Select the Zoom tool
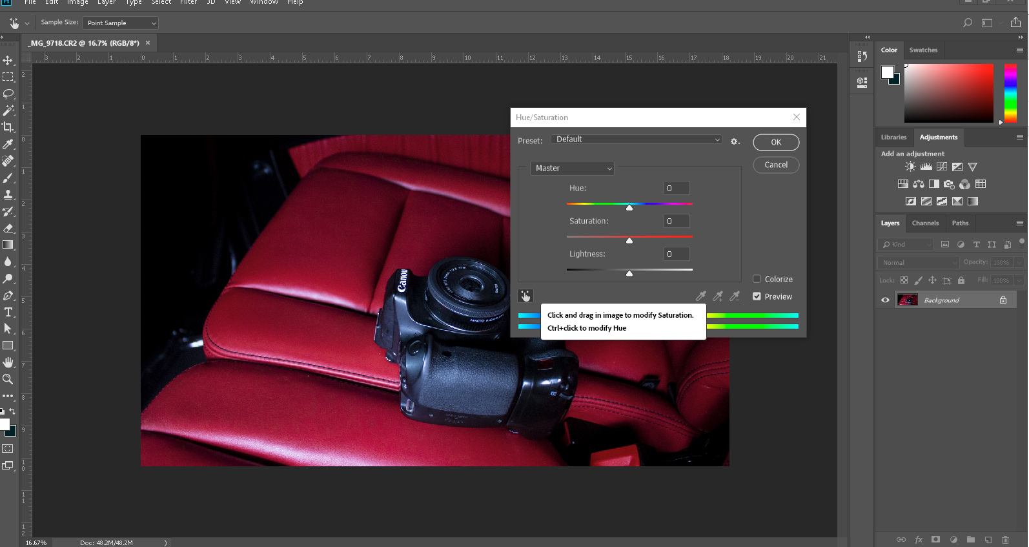Viewport: 1029px width, 547px height. (x=8, y=379)
